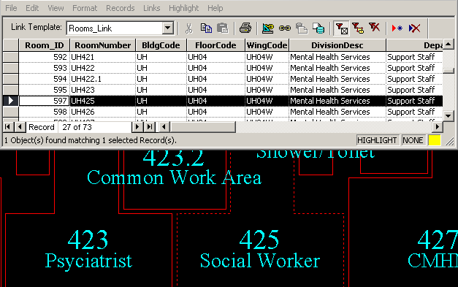The width and height of the screenshot is (458, 287).
Task: Click the Cut scissors icon
Action: click(189, 28)
